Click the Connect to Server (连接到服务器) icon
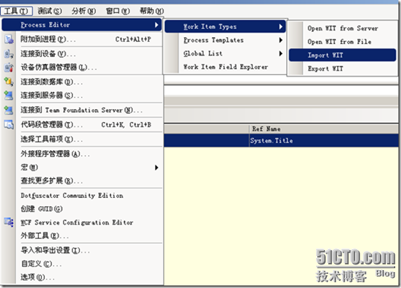 9,95
